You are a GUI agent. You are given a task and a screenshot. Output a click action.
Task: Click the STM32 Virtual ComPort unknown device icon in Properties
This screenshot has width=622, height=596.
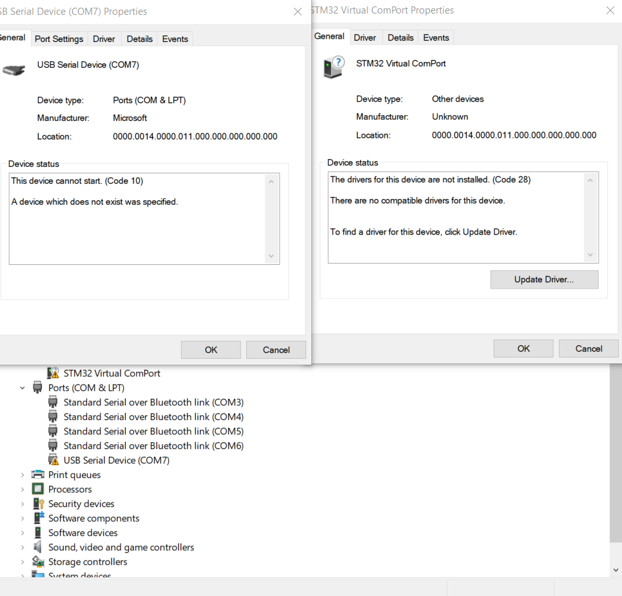pos(334,67)
